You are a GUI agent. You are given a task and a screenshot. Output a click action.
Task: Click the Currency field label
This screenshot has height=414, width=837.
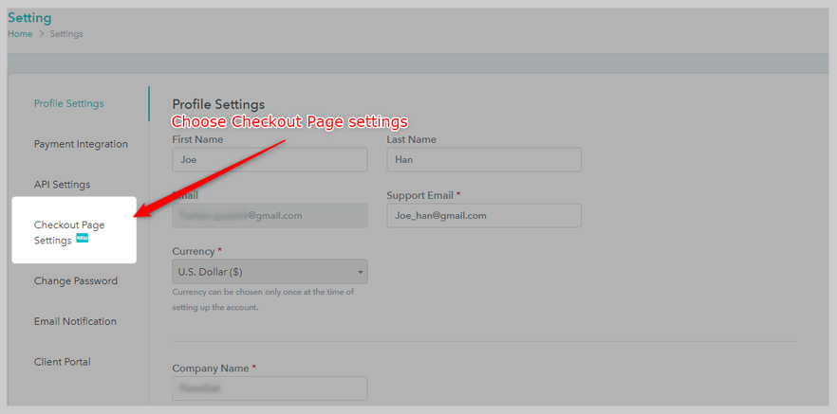[x=196, y=251]
